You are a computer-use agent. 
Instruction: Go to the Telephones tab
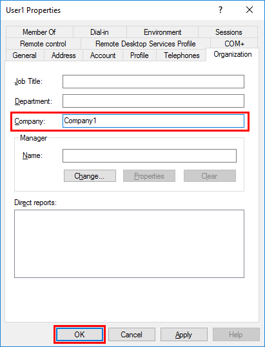181,55
